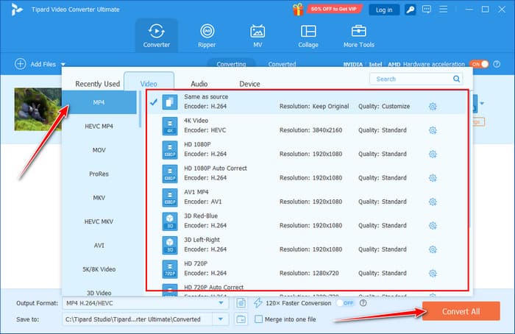The image size is (515, 334).
Task: Expand the Output Format dropdown
Action: (x=221, y=302)
